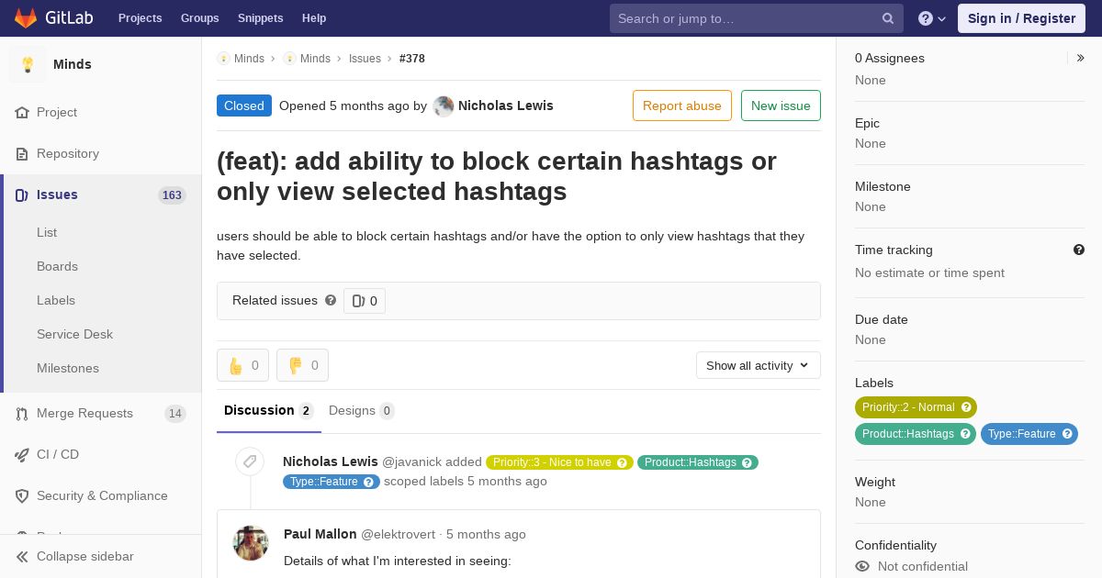Click help icon on sidebar Type::Feature label

(x=1067, y=434)
